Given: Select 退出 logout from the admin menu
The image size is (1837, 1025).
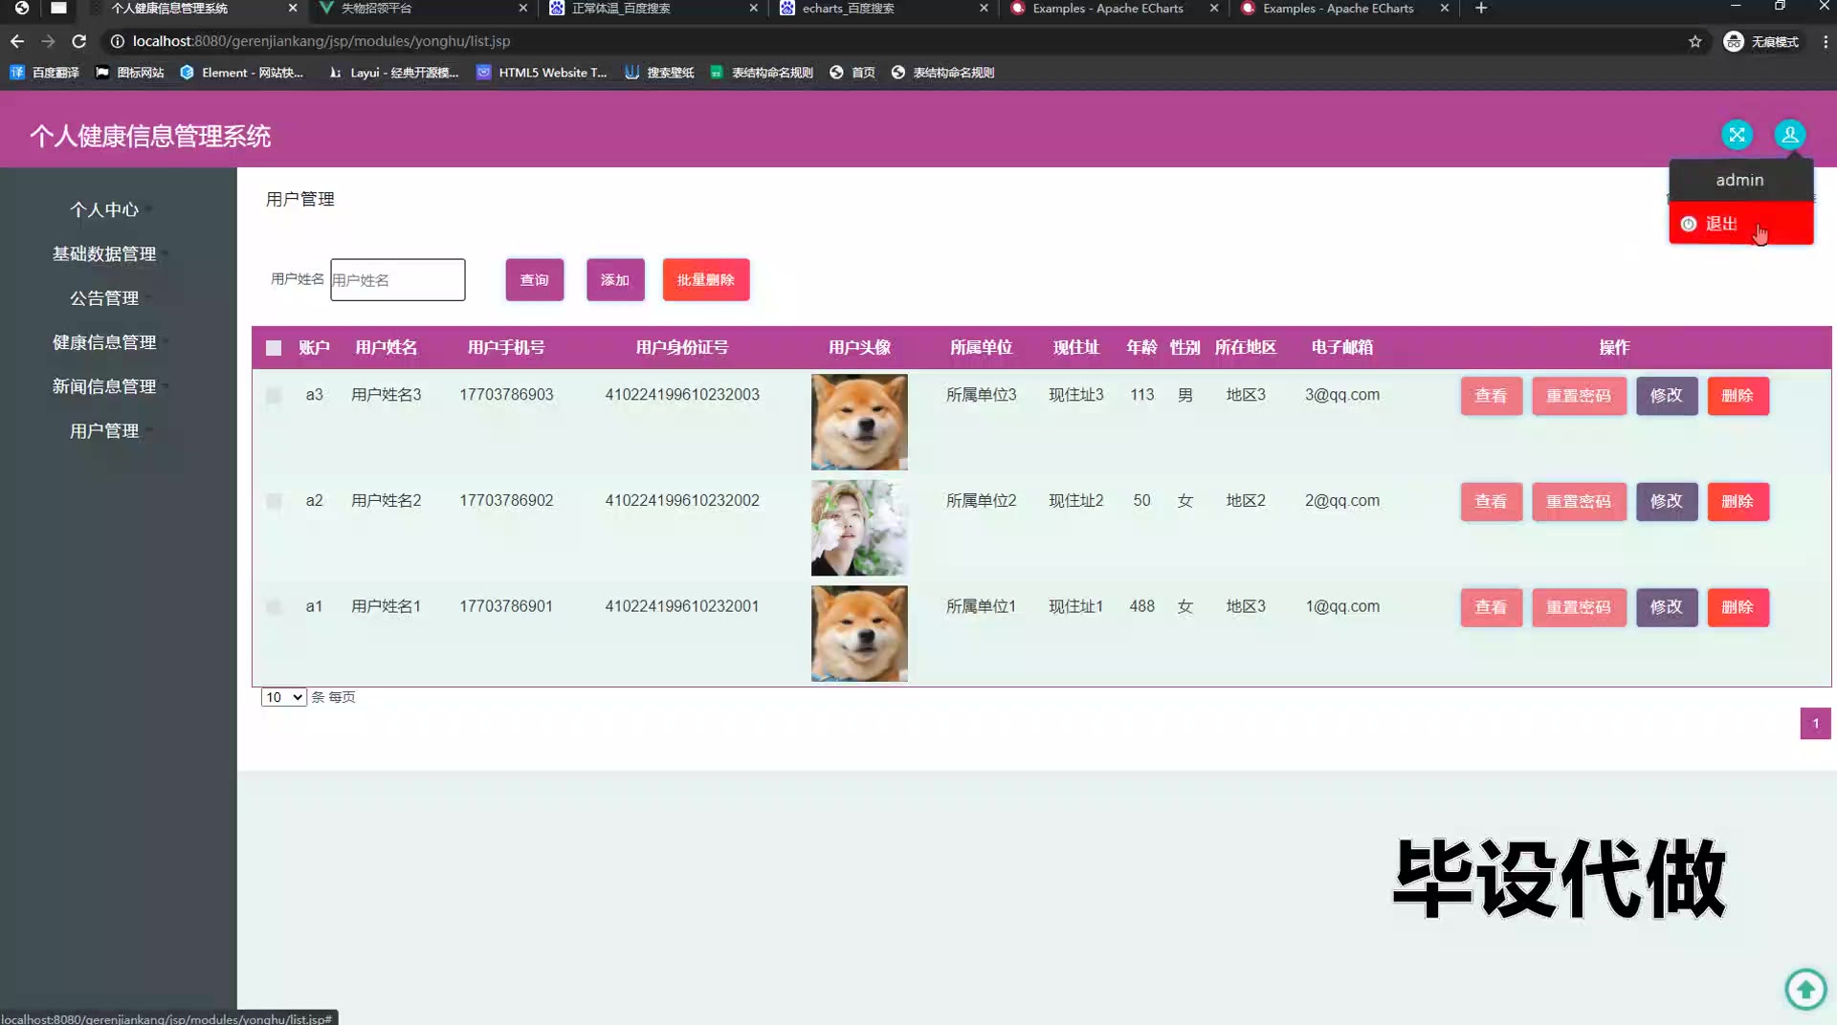Looking at the screenshot, I should tap(1721, 224).
